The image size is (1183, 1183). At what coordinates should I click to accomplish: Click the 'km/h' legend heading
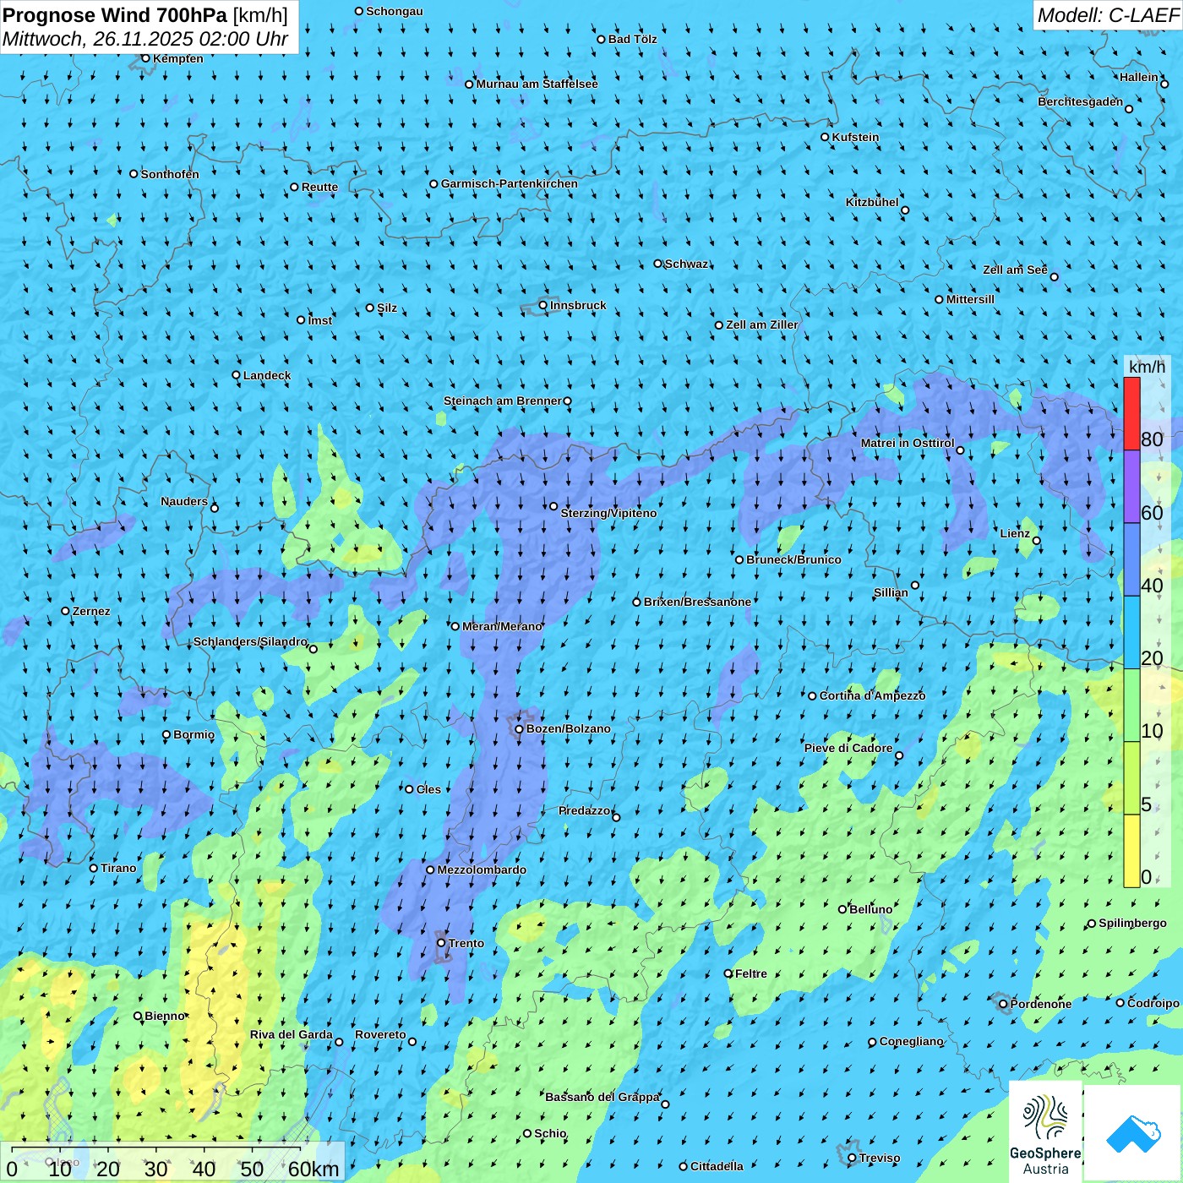click(1147, 367)
